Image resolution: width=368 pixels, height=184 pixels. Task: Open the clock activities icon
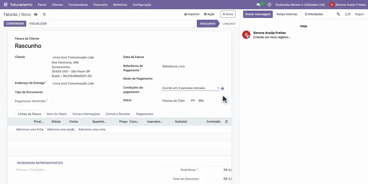point(269,5)
